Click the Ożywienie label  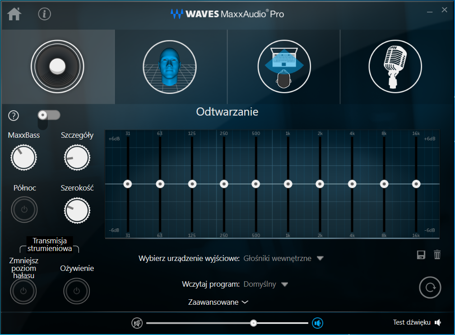[77, 268]
